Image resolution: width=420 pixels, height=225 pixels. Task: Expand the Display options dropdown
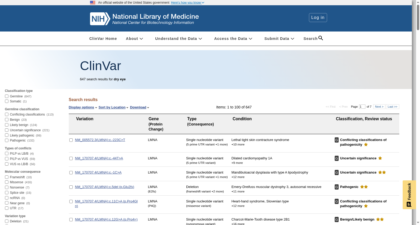83,107
